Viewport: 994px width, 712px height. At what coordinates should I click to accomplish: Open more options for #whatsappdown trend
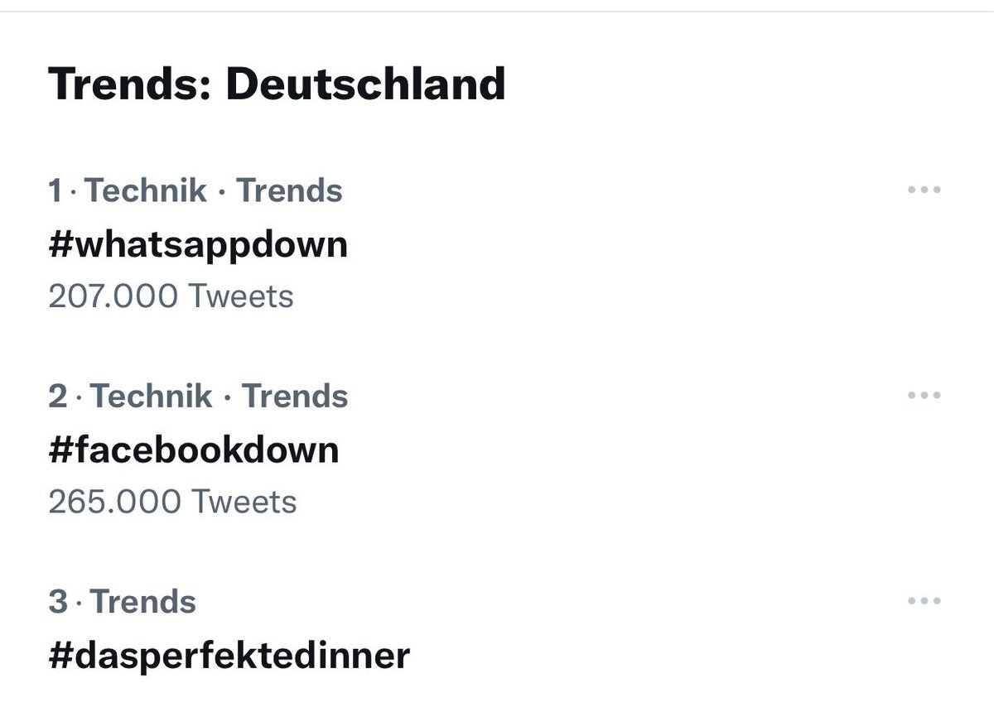pos(924,190)
